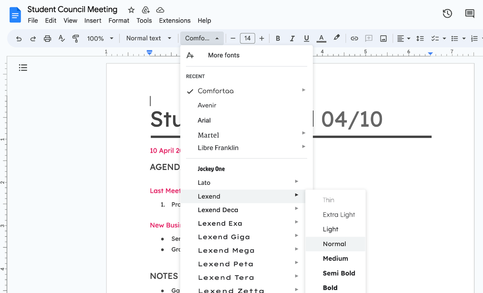
Task: Open the highlight color pen tool
Action: click(x=336, y=38)
